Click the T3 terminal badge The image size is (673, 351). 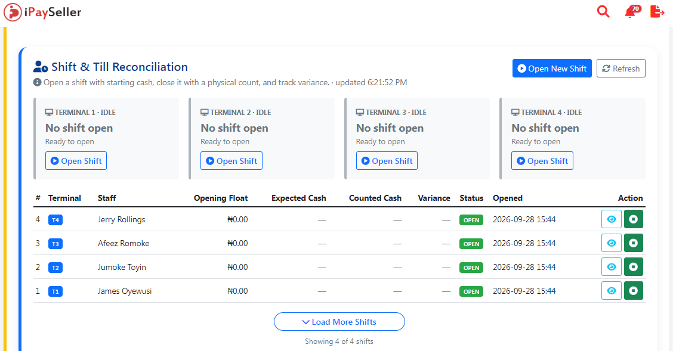pyautogui.click(x=55, y=244)
